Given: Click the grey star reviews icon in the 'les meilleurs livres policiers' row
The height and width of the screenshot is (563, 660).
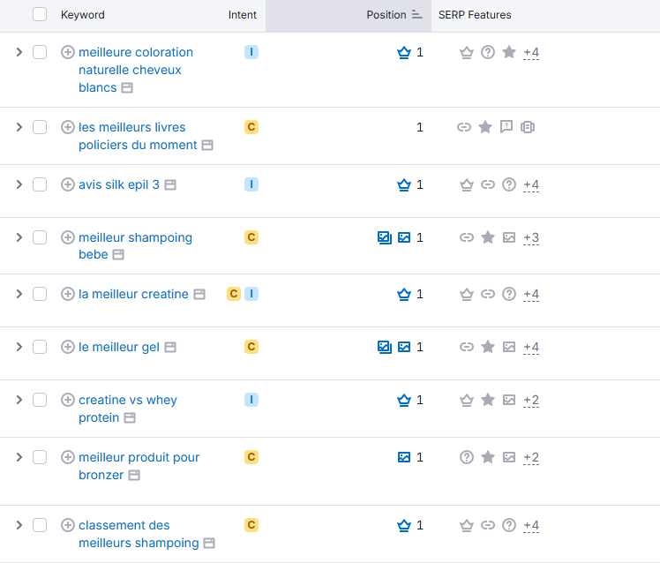Looking at the screenshot, I should click(485, 127).
